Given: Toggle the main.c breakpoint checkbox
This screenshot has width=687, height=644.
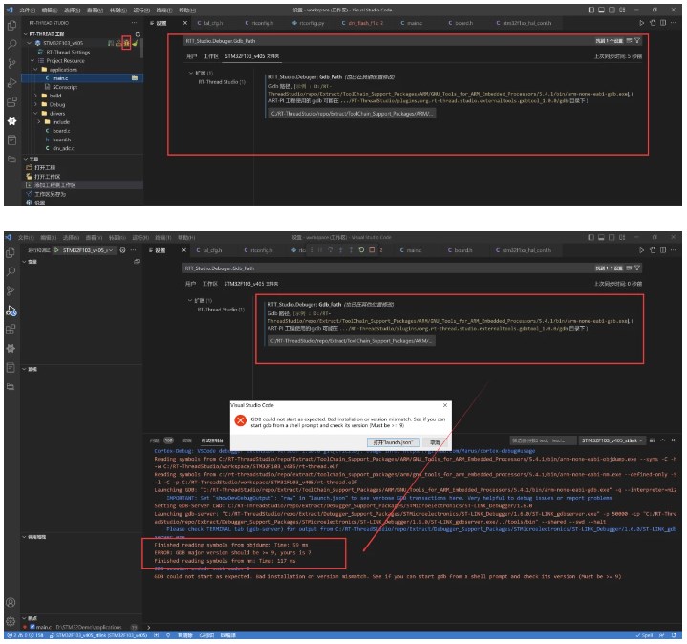Looking at the screenshot, I should pos(32,627).
